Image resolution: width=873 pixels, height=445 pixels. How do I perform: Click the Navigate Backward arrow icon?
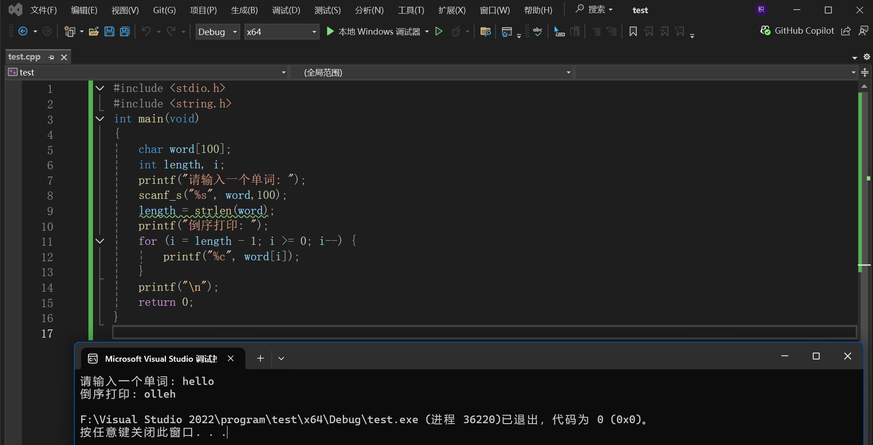[23, 31]
